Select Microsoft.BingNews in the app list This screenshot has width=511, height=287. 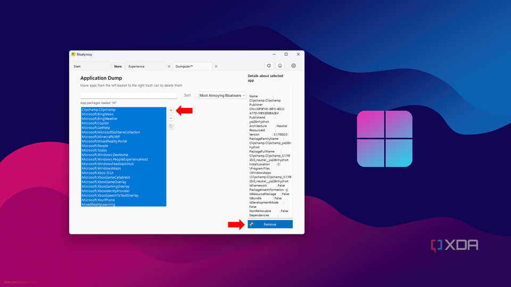(123, 114)
